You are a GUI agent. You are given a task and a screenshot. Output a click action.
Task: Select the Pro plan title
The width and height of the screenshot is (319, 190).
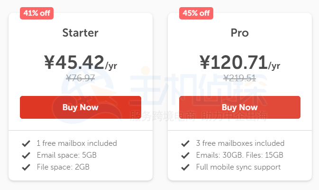tap(240, 33)
